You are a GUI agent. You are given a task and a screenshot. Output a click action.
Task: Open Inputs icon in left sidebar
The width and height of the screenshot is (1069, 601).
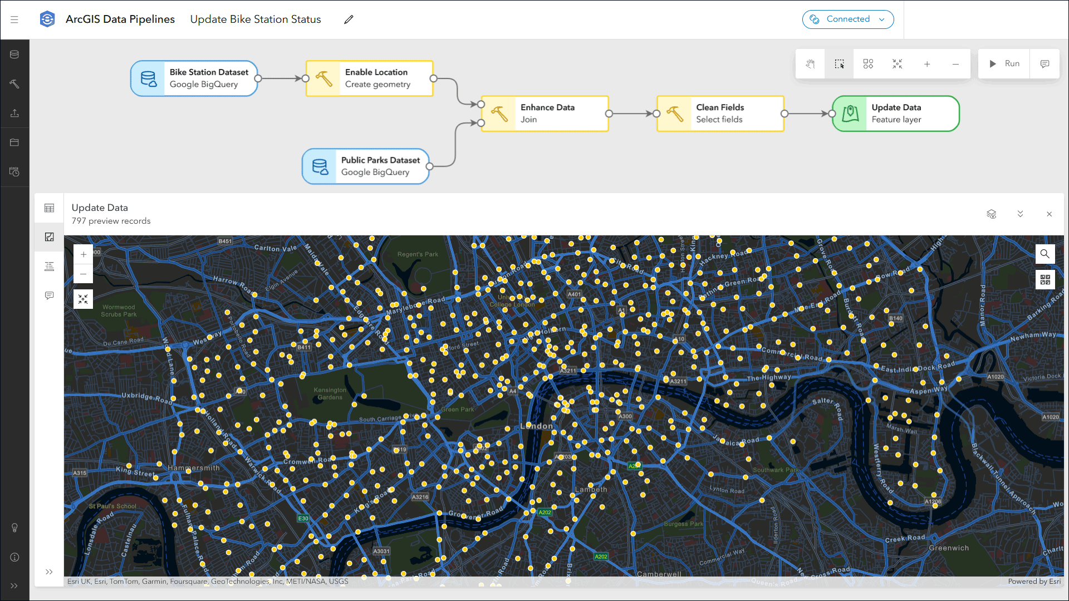[x=14, y=55]
